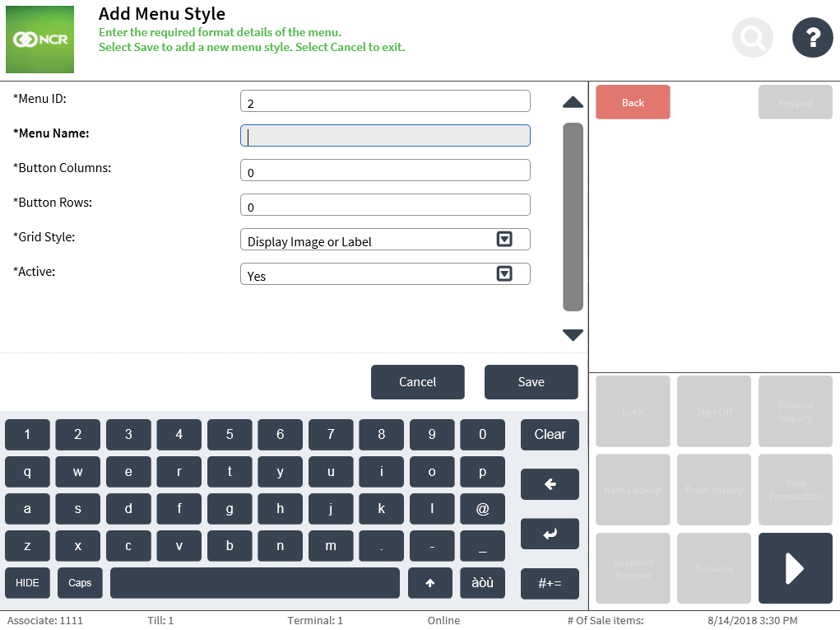Screen dimensions: 840x630
Task: Toggle Caps on the on-screen keyboard
Action: [x=80, y=583]
